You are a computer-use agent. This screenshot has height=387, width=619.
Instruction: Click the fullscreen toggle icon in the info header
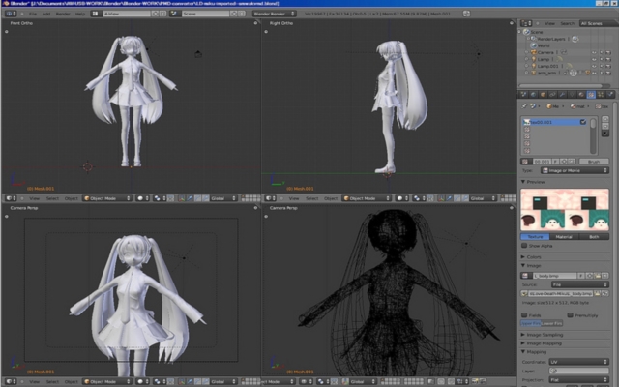pos(466,14)
